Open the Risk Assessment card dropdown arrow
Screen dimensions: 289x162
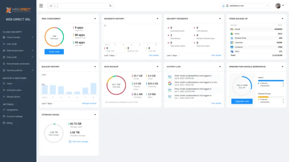coord(95,18)
